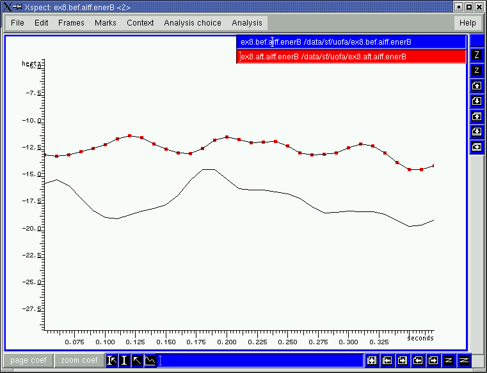The height and width of the screenshot is (373, 487).
Task: Click the page coef button
Action: coord(28,360)
